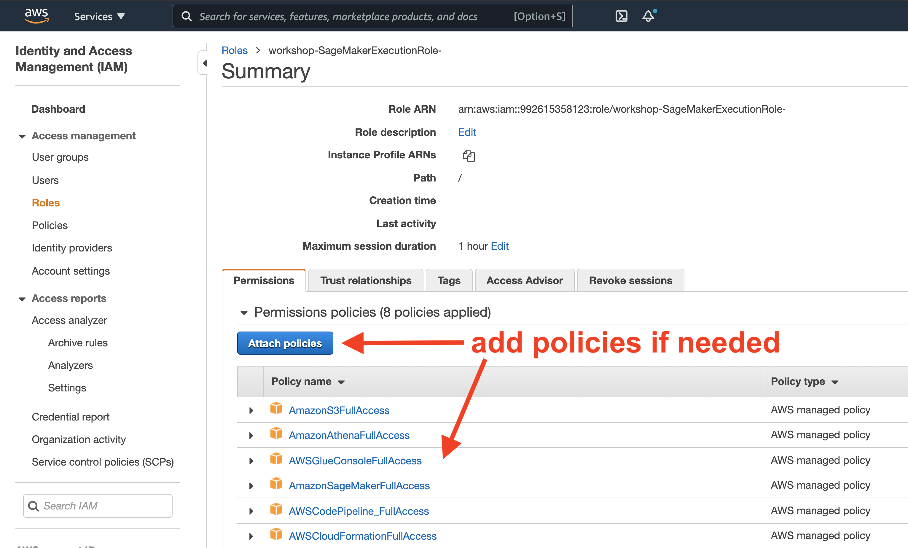Open the CloudShell terminal icon
This screenshot has width=908, height=548.
tap(621, 16)
